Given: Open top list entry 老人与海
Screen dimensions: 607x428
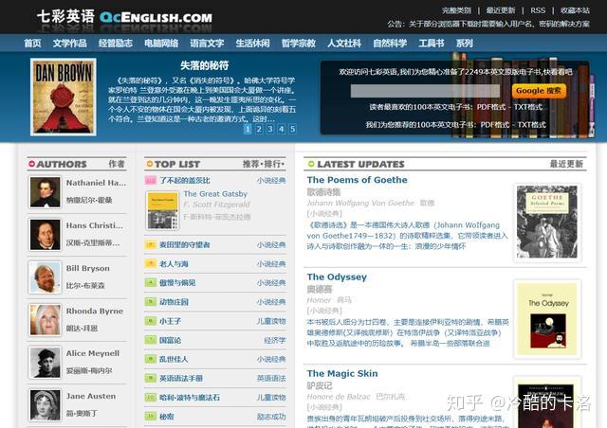Looking at the screenshot, I should (x=174, y=263).
